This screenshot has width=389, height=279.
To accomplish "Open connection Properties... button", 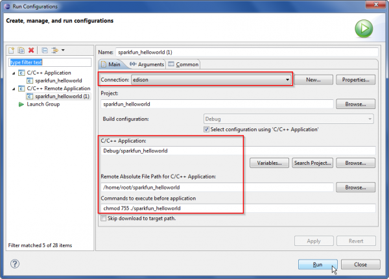I will click(355, 80).
